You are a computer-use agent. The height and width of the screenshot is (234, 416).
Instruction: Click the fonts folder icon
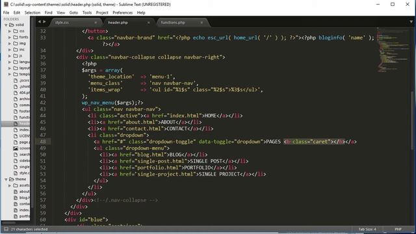tap(16, 37)
